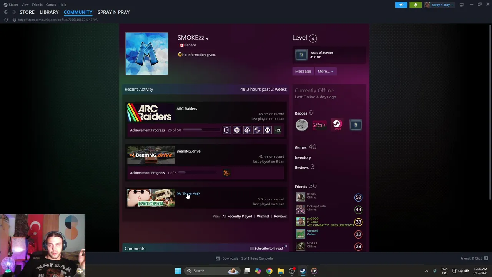Click the fourth ARC Raiders achievement icon
The width and height of the screenshot is (492, 277).
(257, 130)
